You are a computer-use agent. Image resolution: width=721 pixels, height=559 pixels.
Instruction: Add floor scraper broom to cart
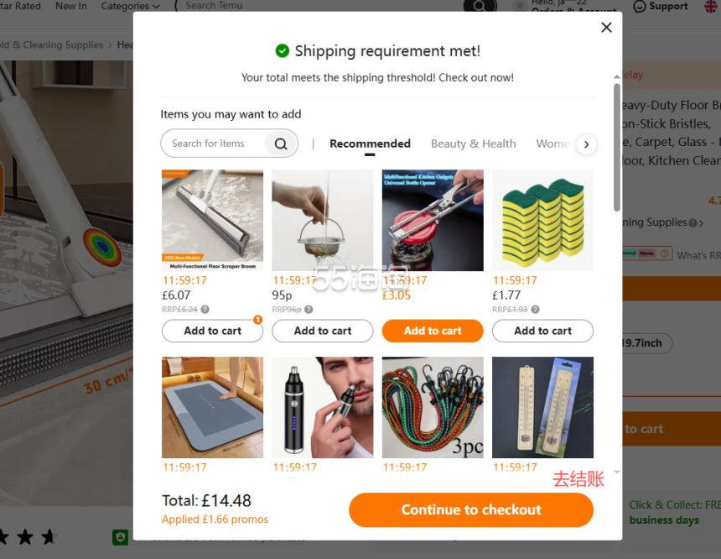(212, 331)
